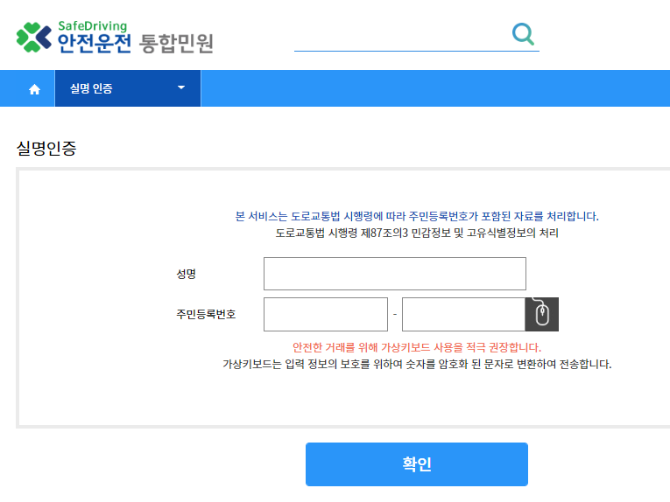Click the 실명인증 page heading
Image resolution: width=670 pixels, height=502 pixels.
point(46,149)
